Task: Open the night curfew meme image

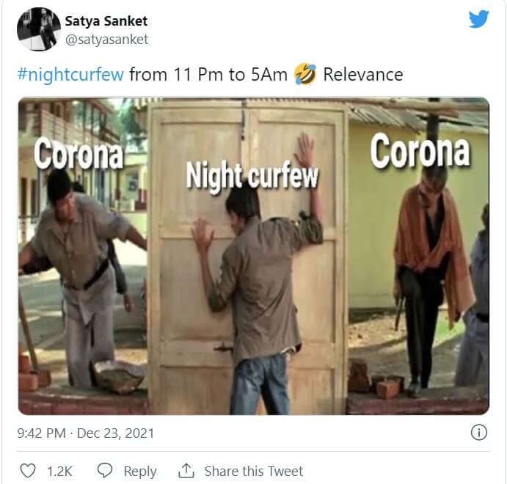Action: [x=254, y=256]
